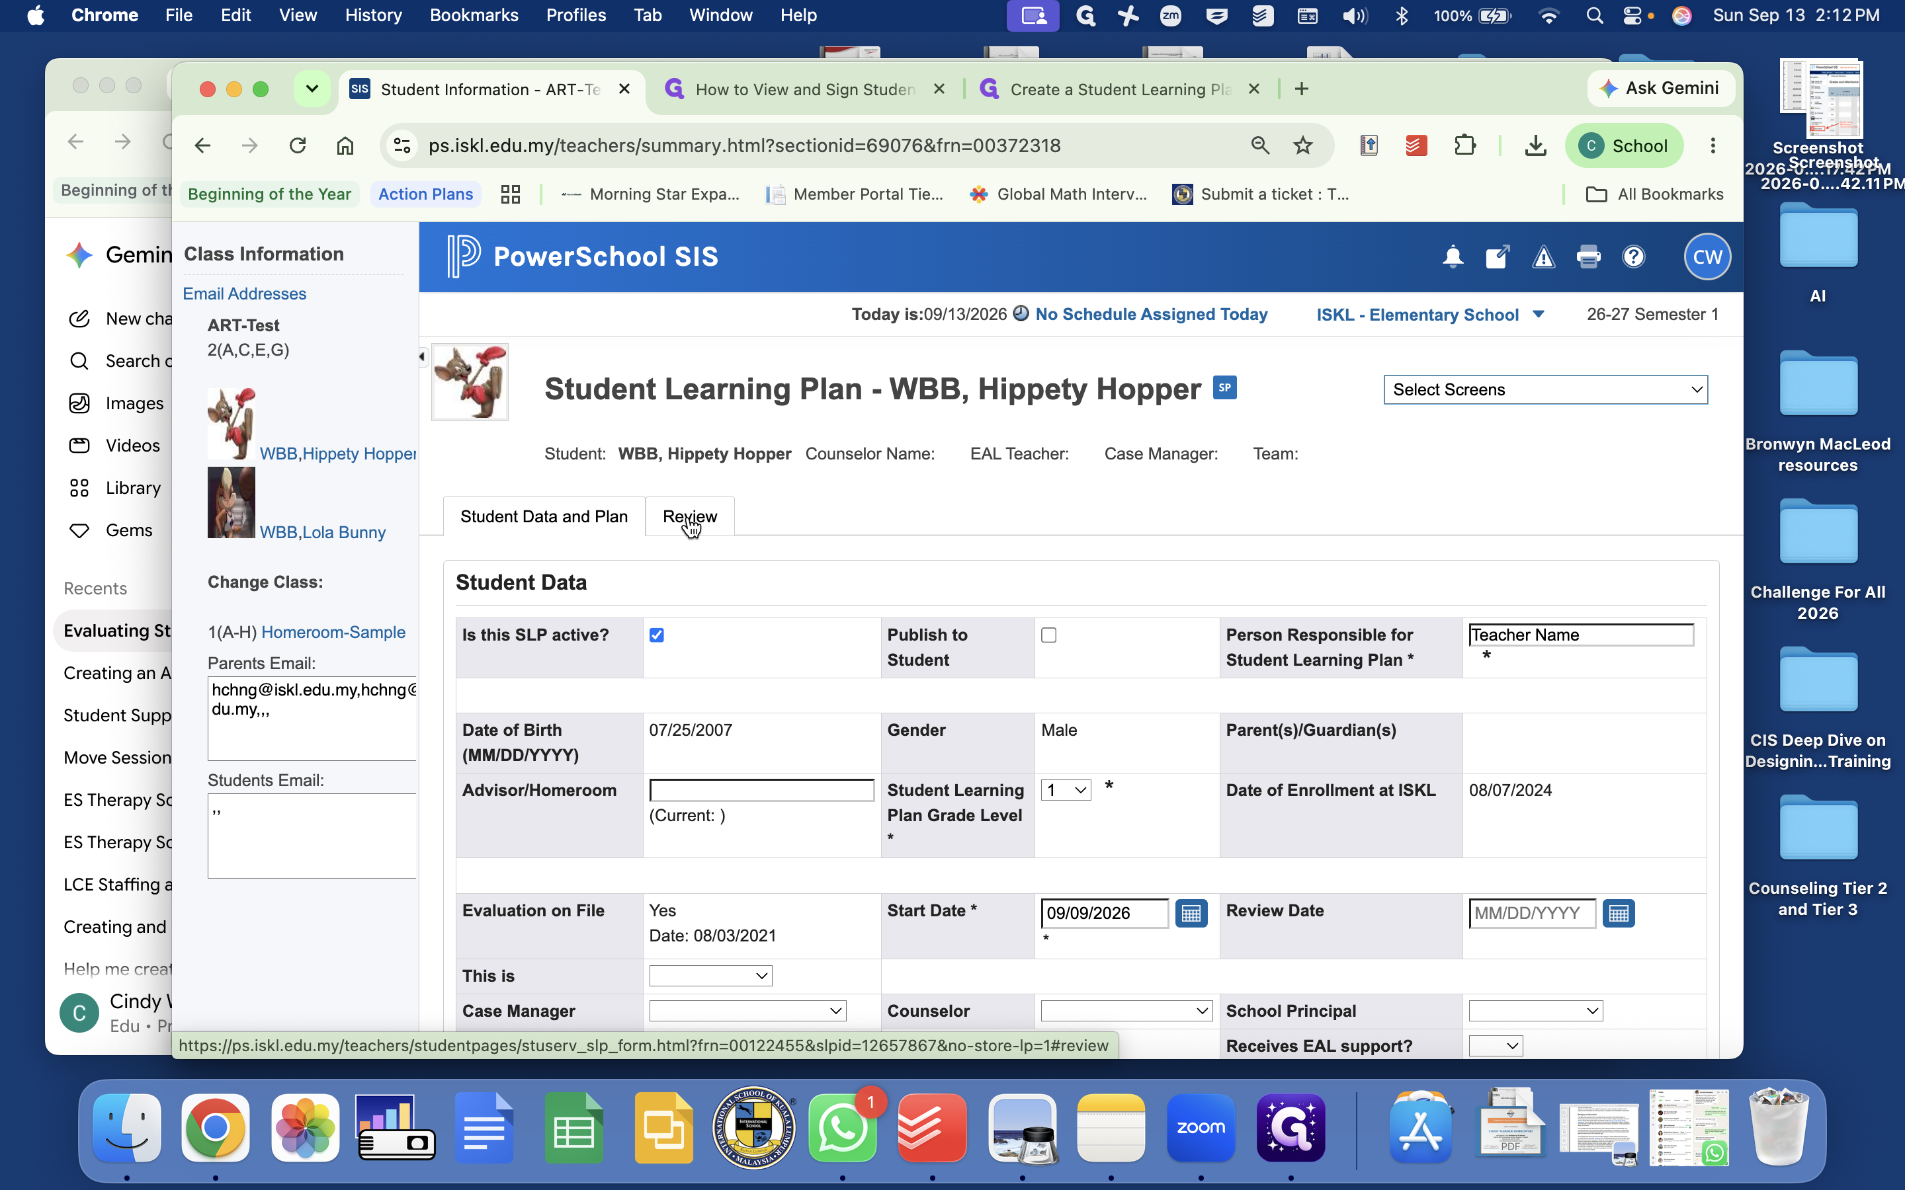
Task: Open Chrome three-dot menu
Action: click(1712, 145)
